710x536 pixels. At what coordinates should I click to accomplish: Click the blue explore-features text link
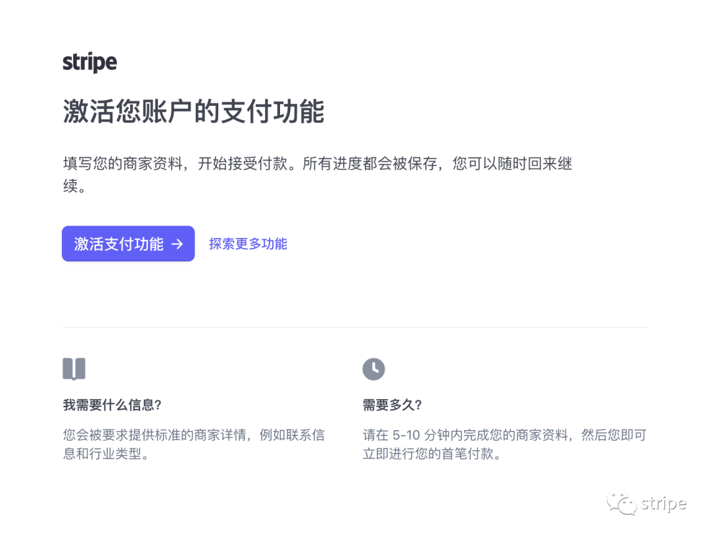click(248, 243)
